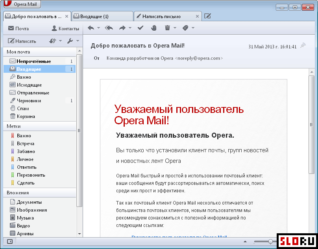The height and width of the screenshot is (249, 318).
Task: Select the blue Ответить label
Action: click(x=39, y=167)
